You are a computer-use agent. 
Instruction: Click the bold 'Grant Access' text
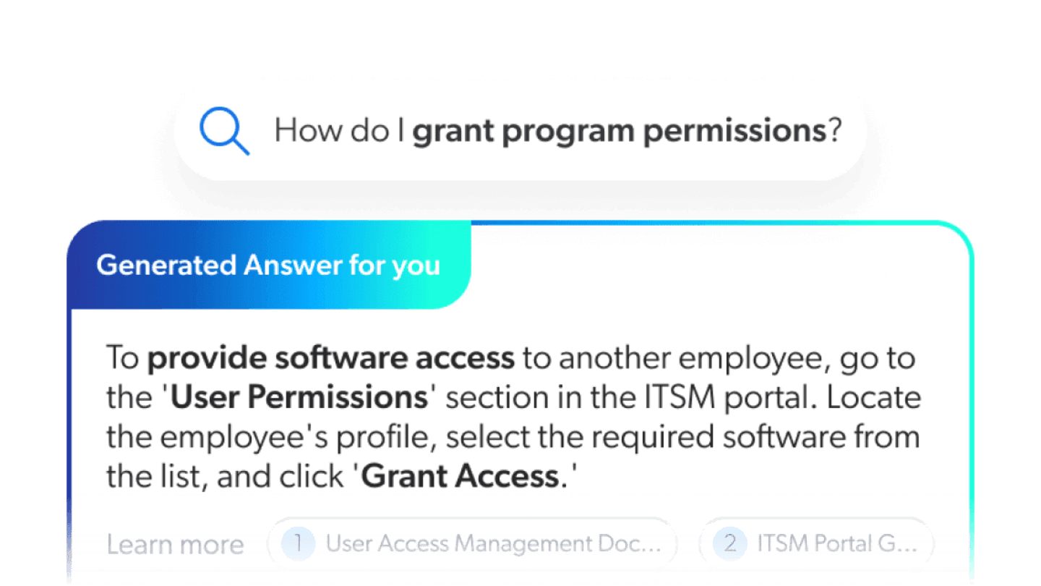[x=459, y=477]
